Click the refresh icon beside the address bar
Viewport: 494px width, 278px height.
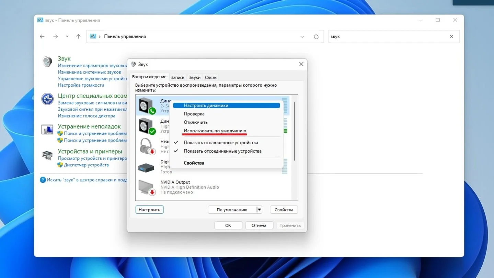click(x=316, y=37)
